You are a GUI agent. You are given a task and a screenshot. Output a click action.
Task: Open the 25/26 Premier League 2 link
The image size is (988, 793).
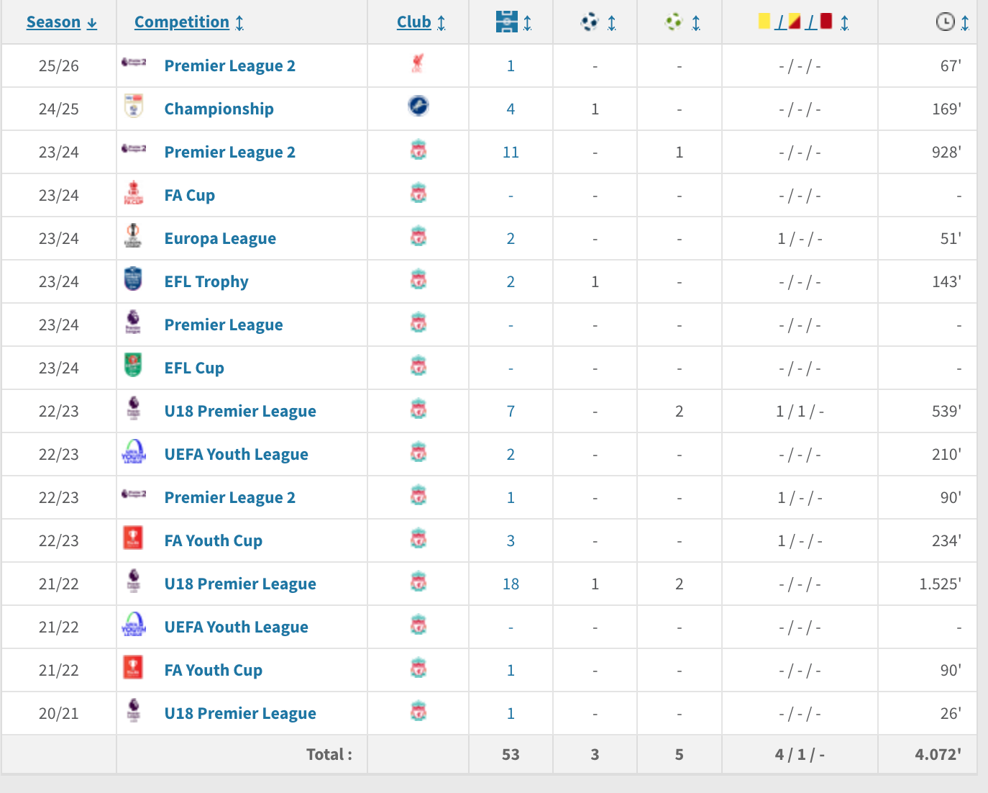point(229,65)
